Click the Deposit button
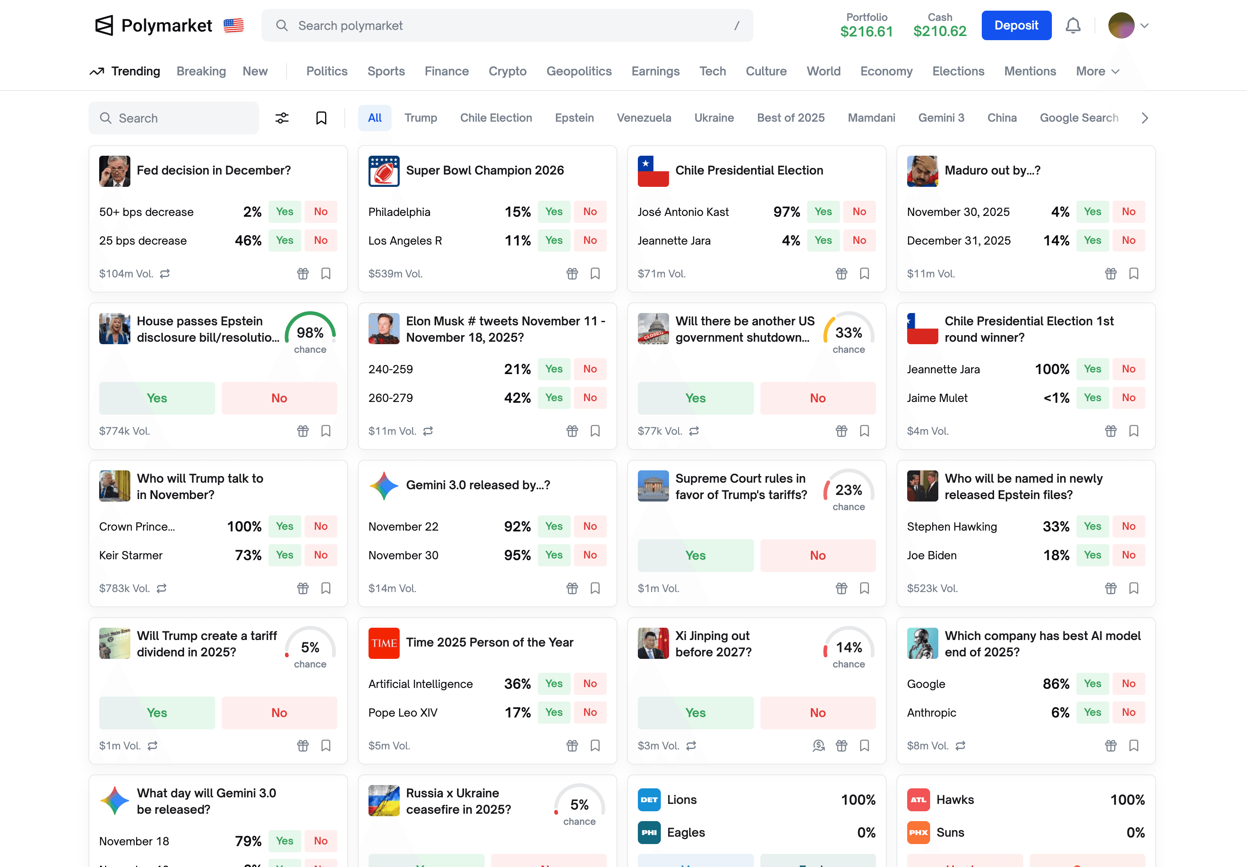Image resolution: width=1247 pixels, height=867 pixels. [1016, 25]
